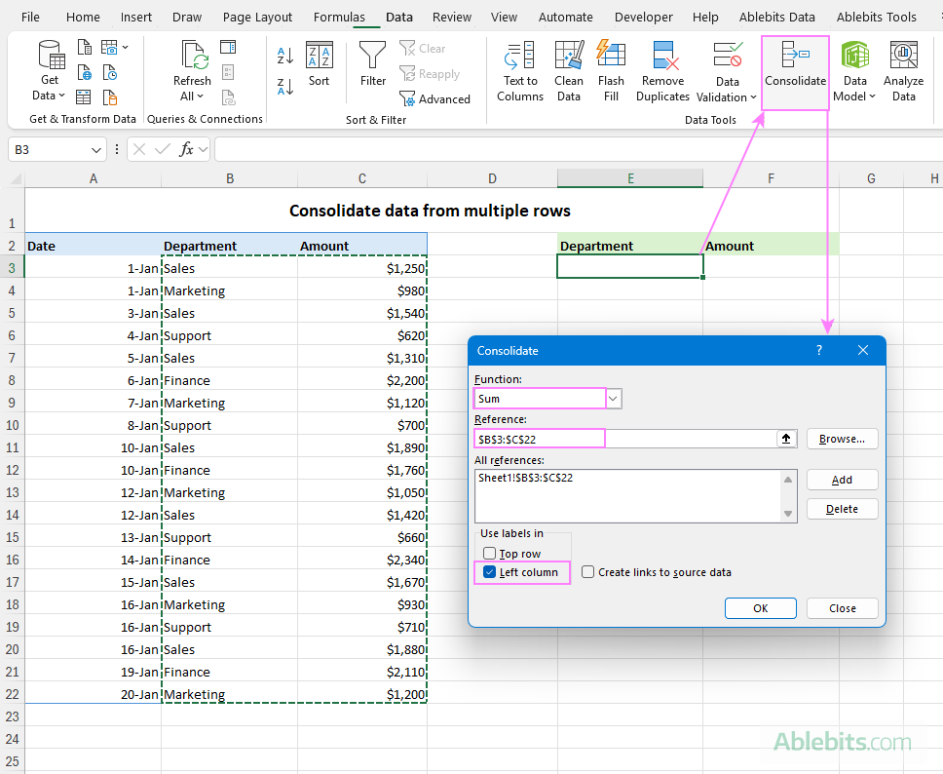
Task: Disable the Left column checkbox
Action: pyautogui.click(x=489, y=572)
